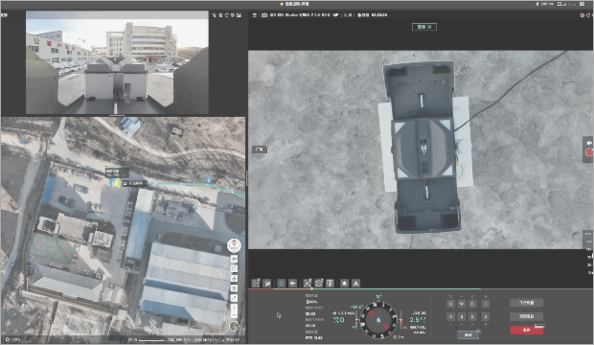Click the window title text in title bar
594x345 pixels.
pos(297,4)
